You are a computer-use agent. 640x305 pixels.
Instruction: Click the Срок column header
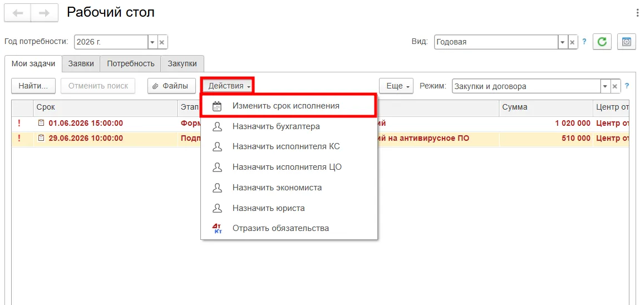click(105, 107)
